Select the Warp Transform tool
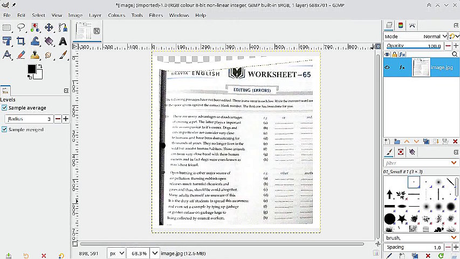Viewport: 460px width, 259px height. (35, 42)
